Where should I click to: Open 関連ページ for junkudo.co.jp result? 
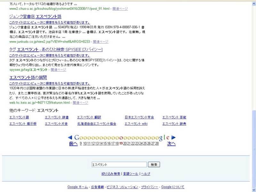pos(100,42)
